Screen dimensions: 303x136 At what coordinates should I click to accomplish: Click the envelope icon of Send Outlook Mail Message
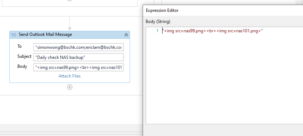point(13,35)
